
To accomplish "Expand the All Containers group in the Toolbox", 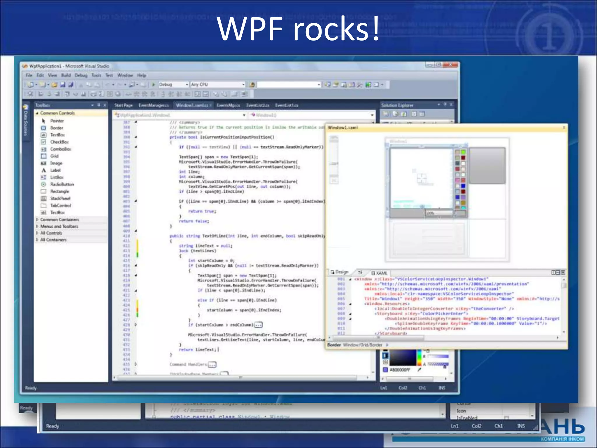I will click(37, 240).
